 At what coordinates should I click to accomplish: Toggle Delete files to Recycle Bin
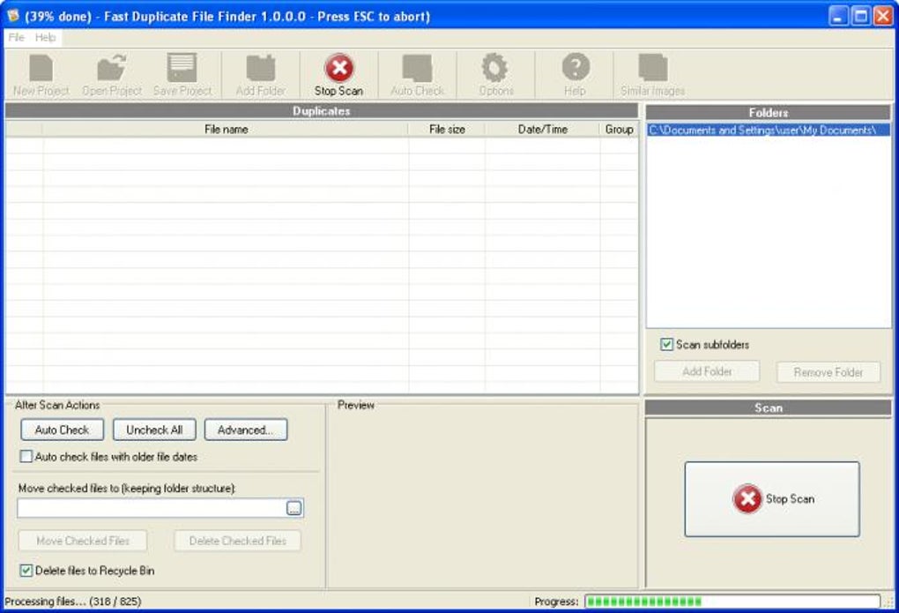26,571
